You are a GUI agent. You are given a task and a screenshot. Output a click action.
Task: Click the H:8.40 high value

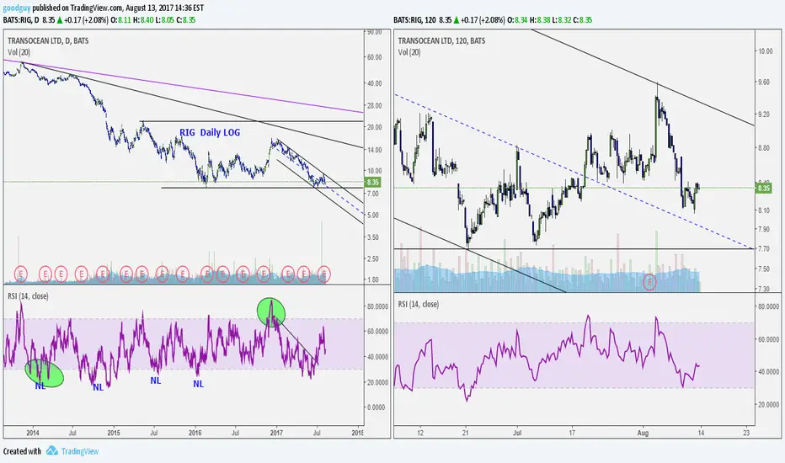(x=143, y=20)
